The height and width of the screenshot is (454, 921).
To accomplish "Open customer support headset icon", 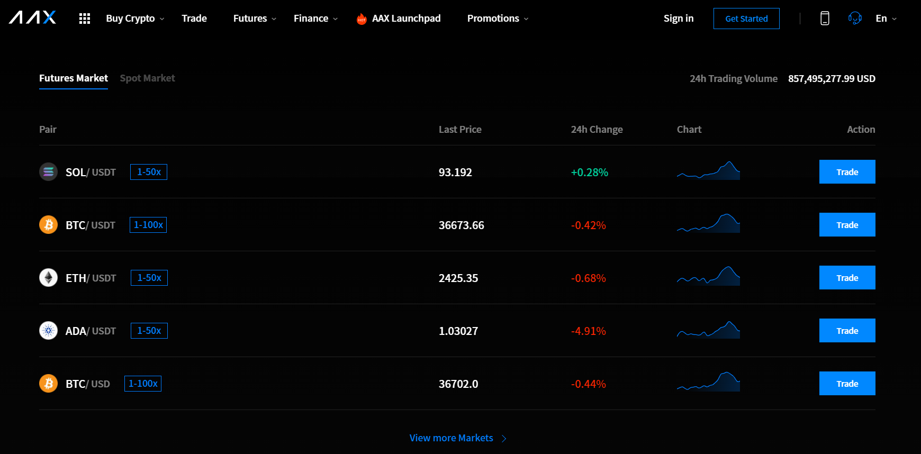I will [855, 19].
